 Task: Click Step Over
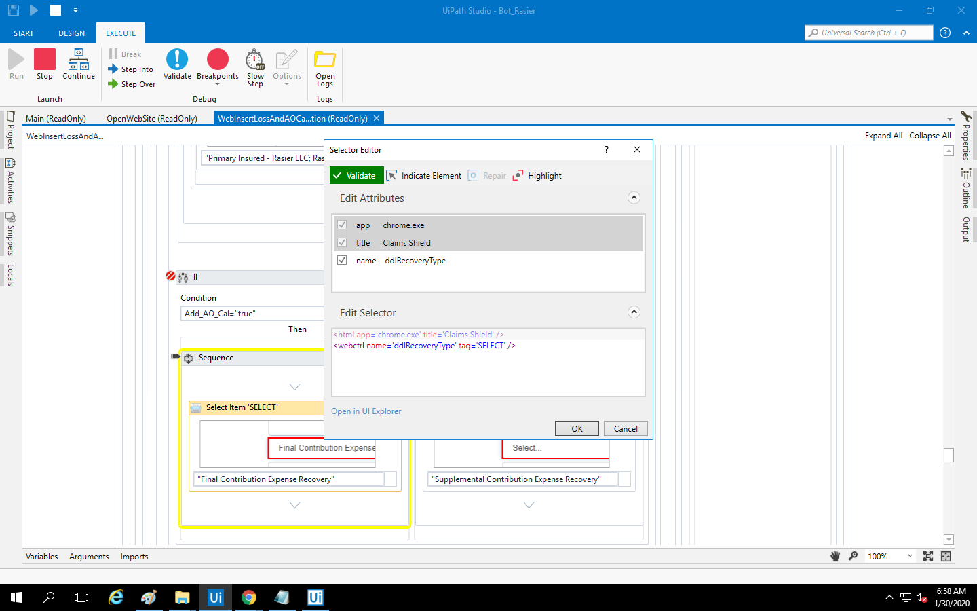(132, 84)
